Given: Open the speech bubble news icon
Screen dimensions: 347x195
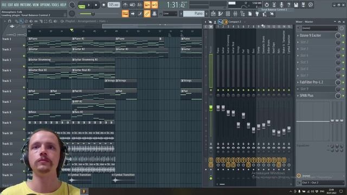Looking at the screenshot, I should point(311,5).
